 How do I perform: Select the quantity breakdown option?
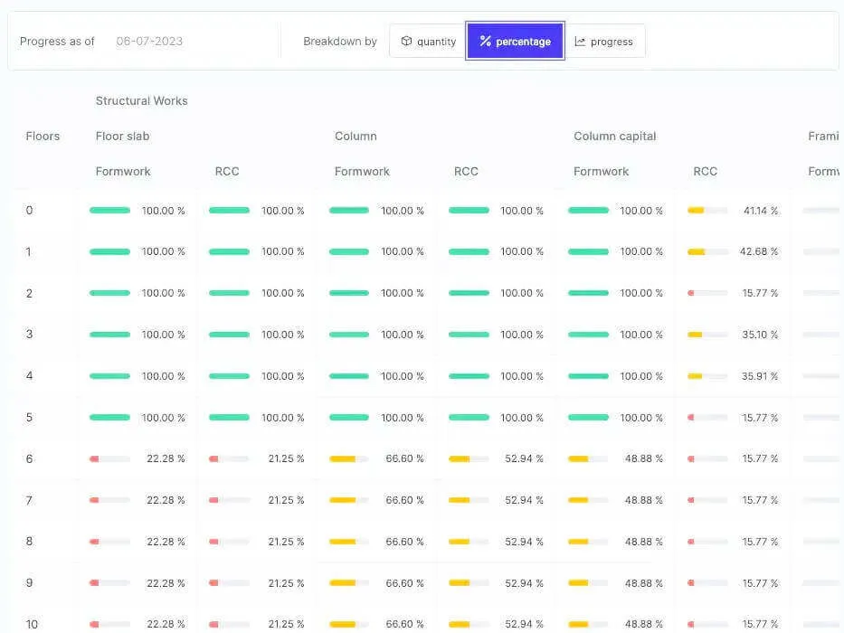click(428, 42)
